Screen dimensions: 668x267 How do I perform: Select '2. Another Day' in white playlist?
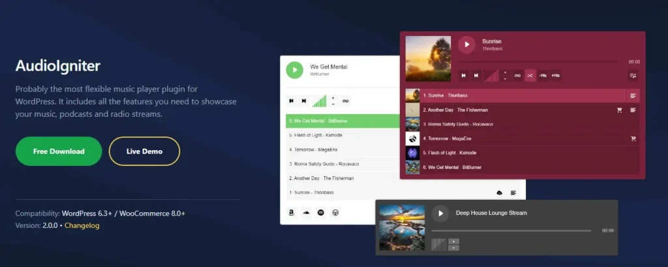(342, 178)
